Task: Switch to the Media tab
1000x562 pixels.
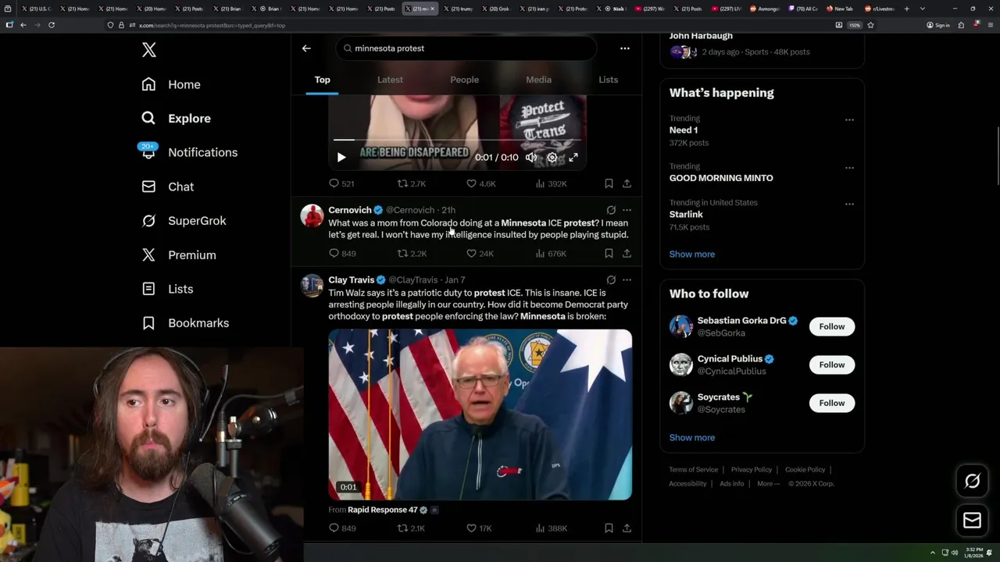Action: pyautogui.click(x=538, y=80)
